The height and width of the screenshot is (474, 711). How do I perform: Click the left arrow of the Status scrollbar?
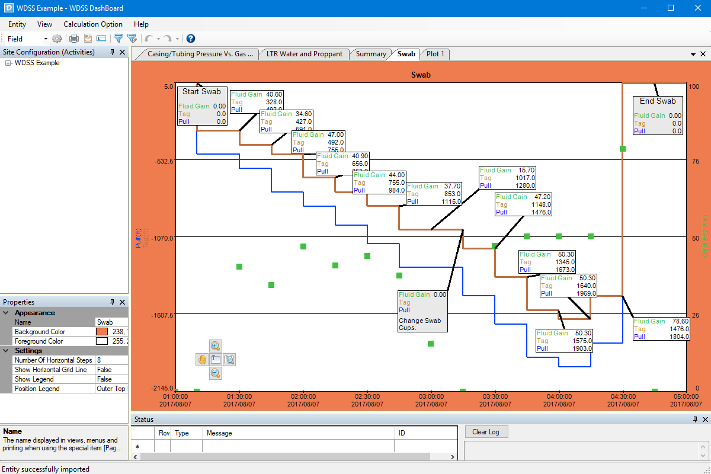pyautogui.click(x=135, y=457)
